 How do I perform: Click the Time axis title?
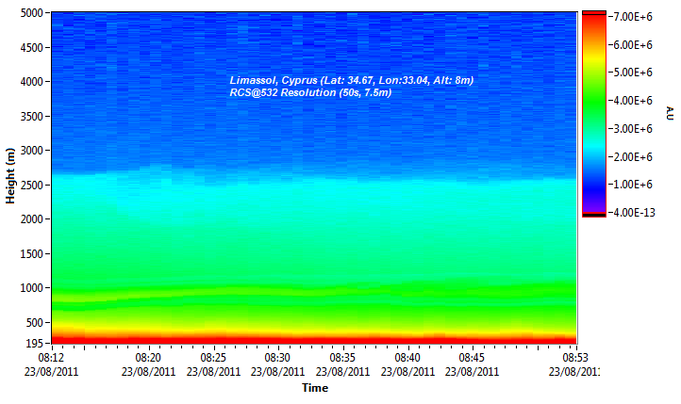point(315,388)
